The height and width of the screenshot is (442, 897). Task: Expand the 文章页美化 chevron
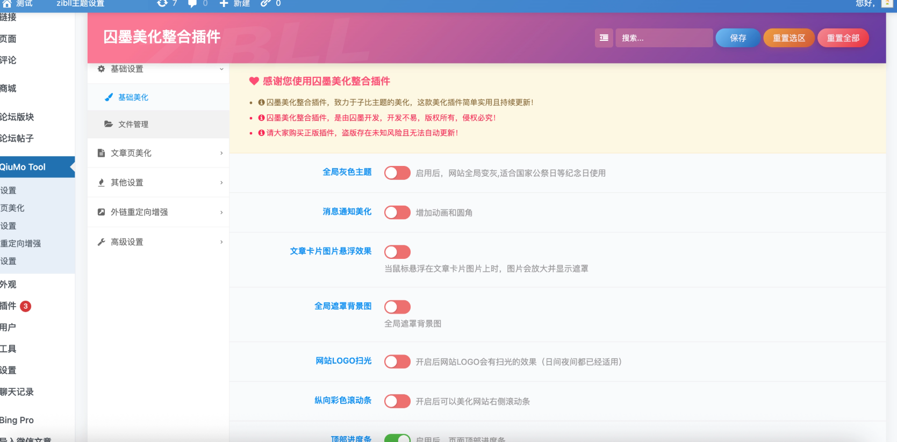pos(221,153)
